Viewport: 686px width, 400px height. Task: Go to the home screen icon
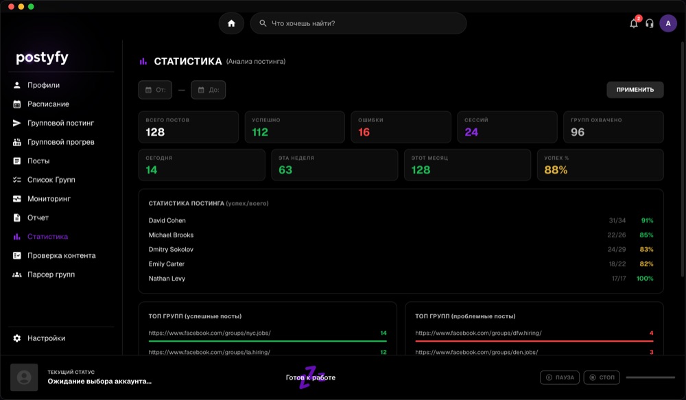pyautogui.click(x=231, y=23)
